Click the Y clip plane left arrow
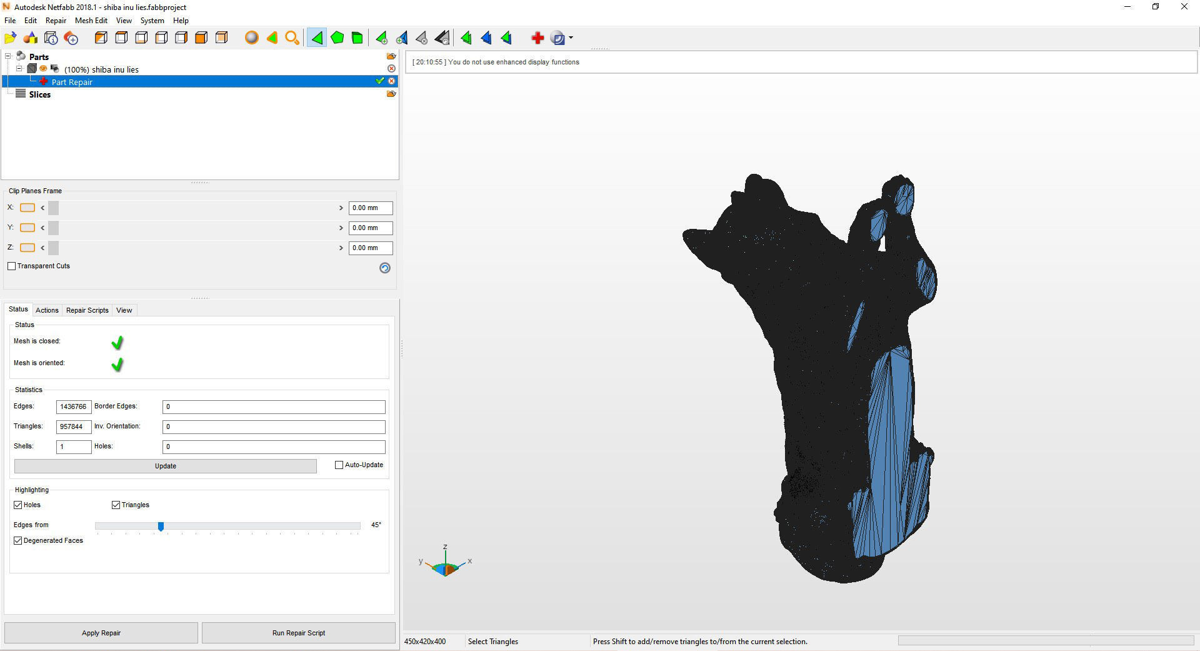Screen dimensions: 1200x651 tap(42, 228)
